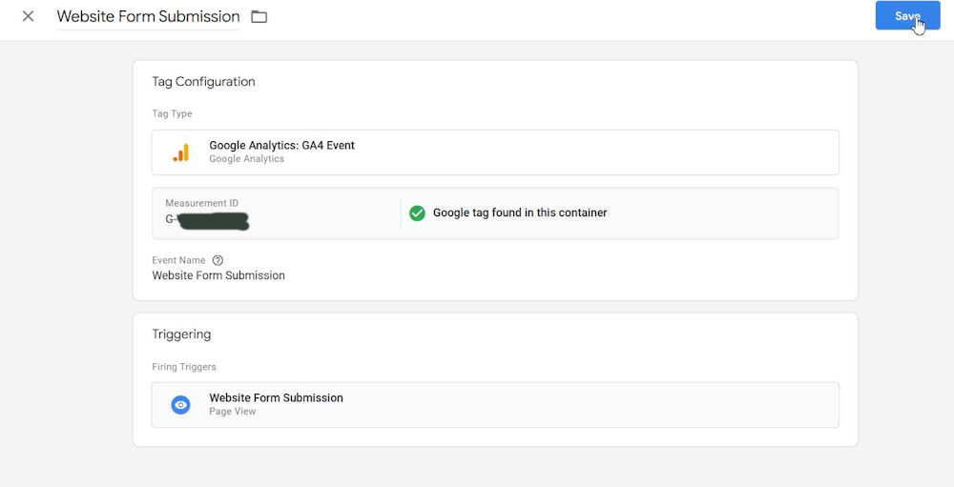Click the green checkmark status icon

coord(417,213)
